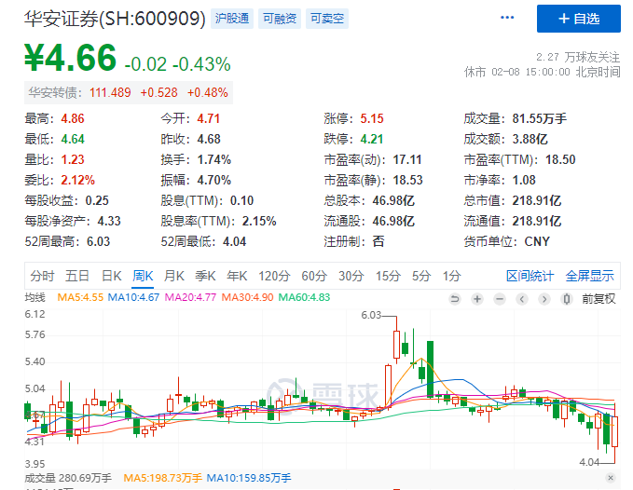633x490 pixels.
Task: Zoom in the chart with plus icon
Action: click(x=477, y=298)
